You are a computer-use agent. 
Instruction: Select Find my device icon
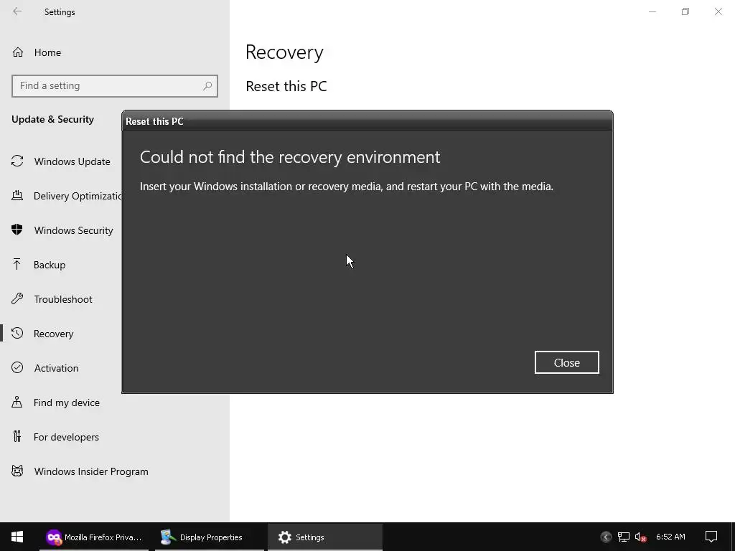pyautogui.click(x=17, y=402)
